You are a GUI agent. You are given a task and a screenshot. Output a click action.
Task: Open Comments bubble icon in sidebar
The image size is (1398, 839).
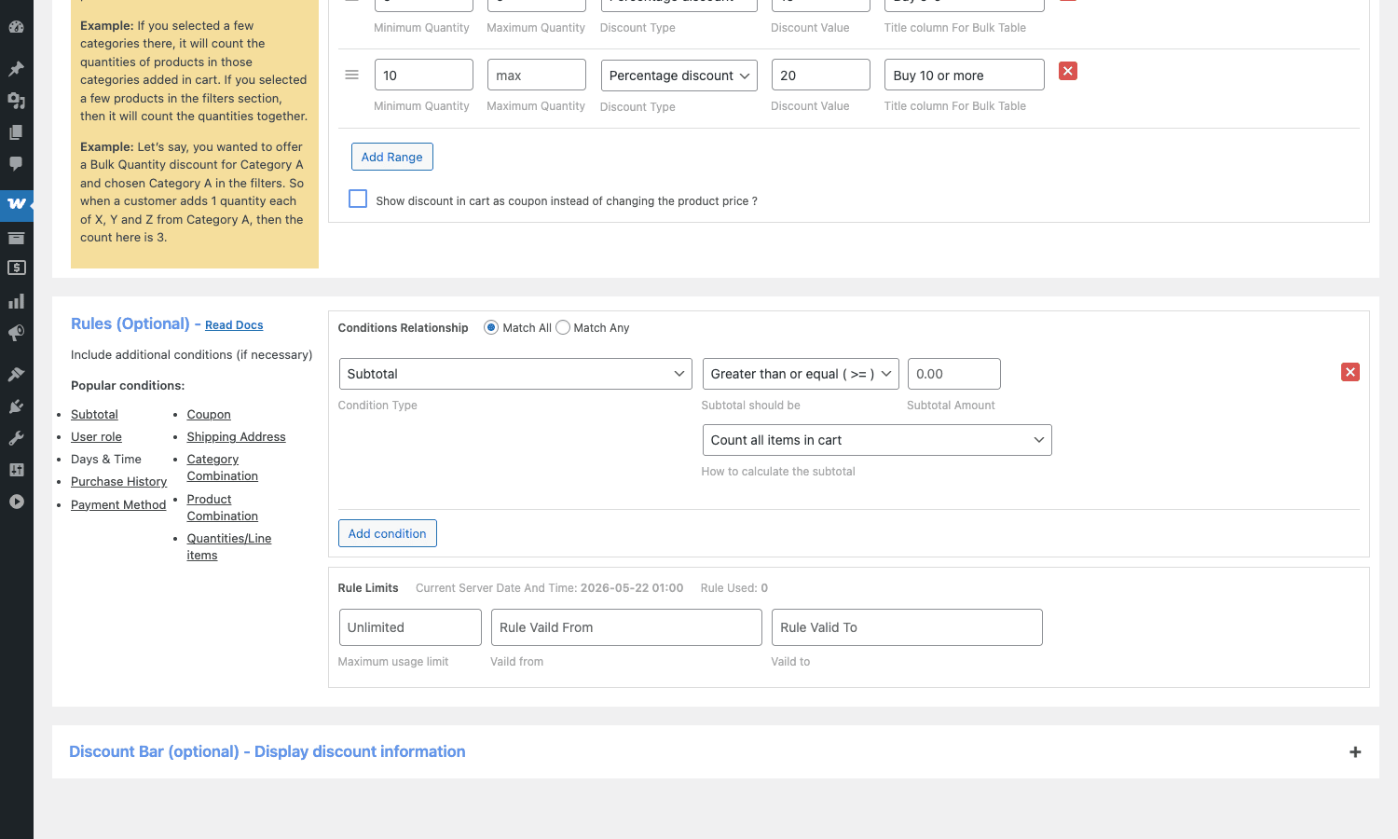pyautogui.click(x=16, y=164)
